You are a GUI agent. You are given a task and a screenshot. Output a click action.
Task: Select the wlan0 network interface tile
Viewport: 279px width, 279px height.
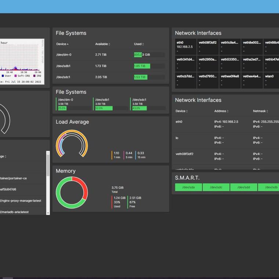[x=271, y=80]
